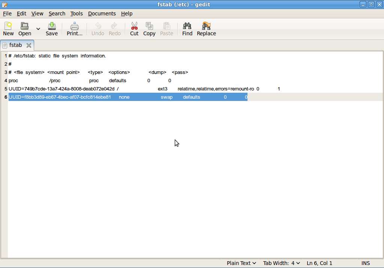Open the Search menu
The width and height of the screenshot is (384, 268).
(57, 14)
